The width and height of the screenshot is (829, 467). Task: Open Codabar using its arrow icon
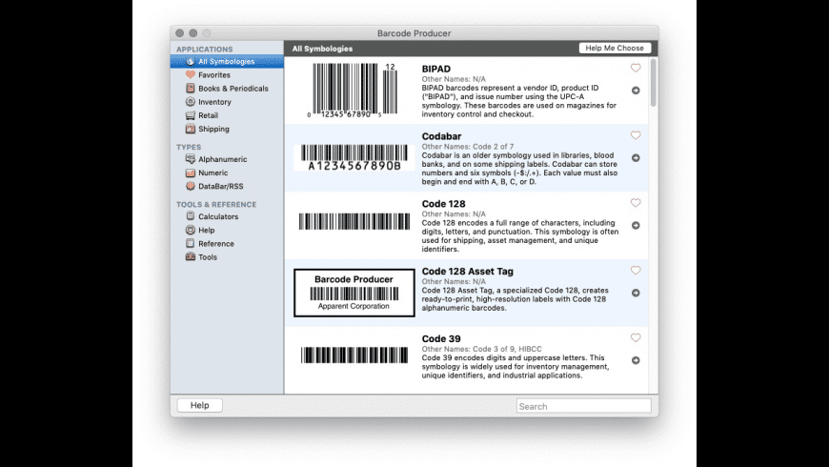[x=636, y=157]
